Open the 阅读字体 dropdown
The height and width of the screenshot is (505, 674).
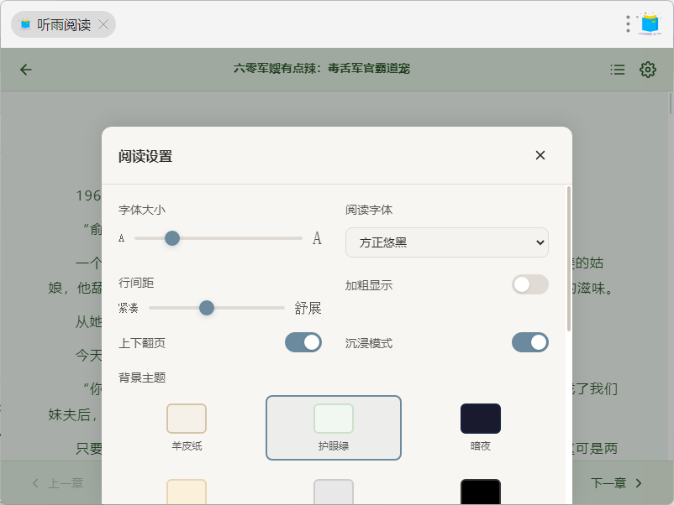446,242
